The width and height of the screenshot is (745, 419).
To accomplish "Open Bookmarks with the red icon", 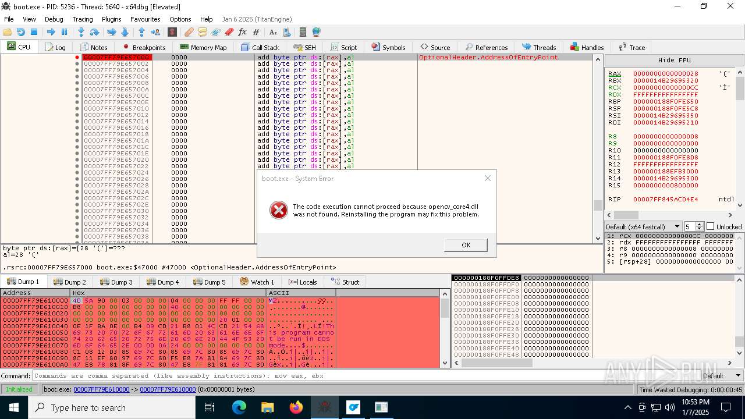I will [229, 32].
